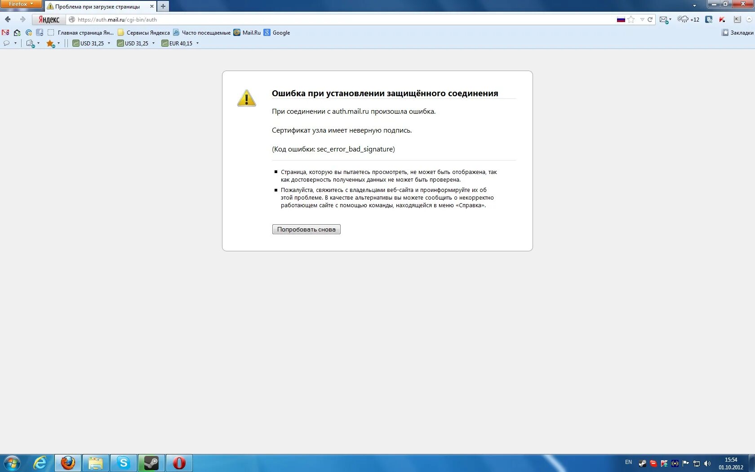
Task: Click the 'Попробовать снова' retry button
Action: point(306,229)
